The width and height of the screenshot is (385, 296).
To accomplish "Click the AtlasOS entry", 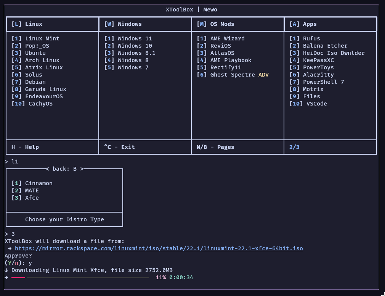I will point(215,53).
